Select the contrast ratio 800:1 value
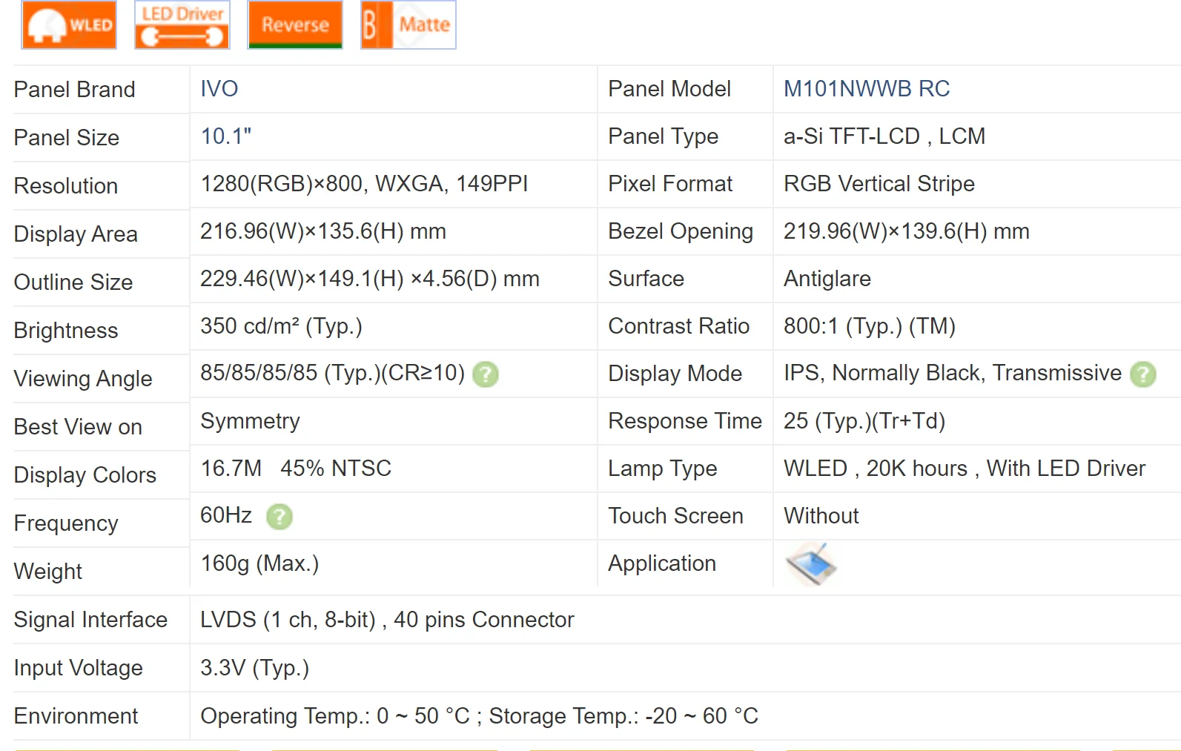 (870, 326)
